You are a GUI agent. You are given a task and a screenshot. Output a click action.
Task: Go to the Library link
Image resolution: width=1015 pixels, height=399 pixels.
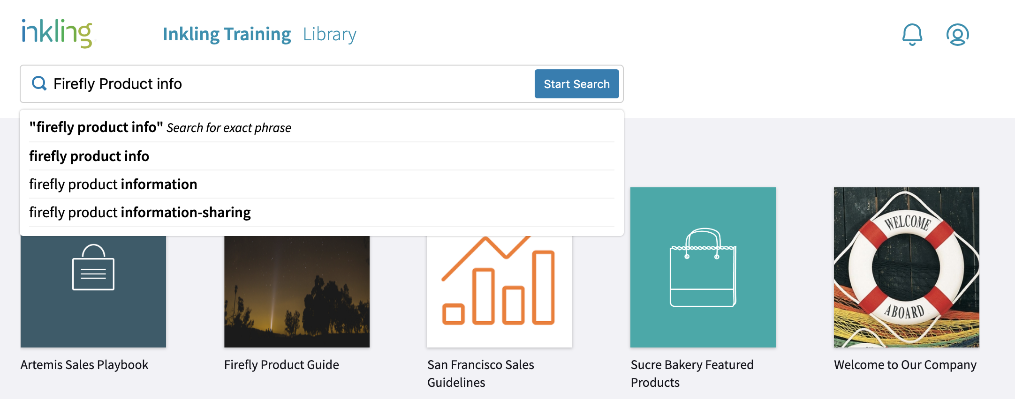pos(330,35)
